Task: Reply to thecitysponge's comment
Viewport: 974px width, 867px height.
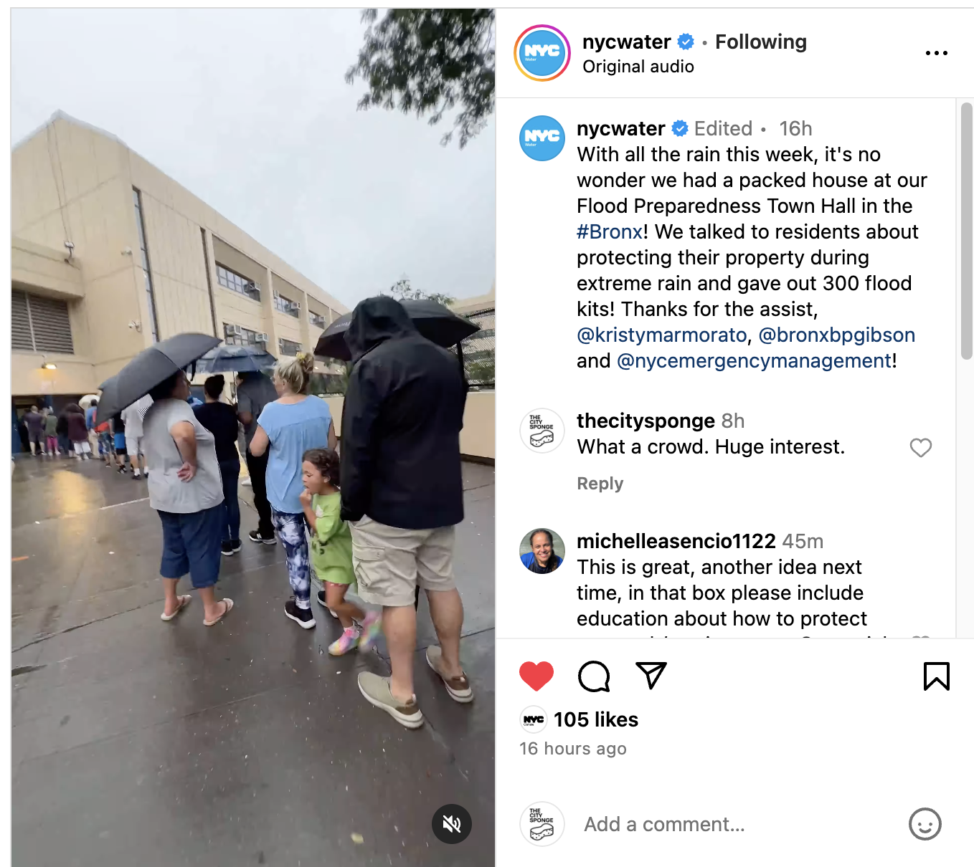Action: click(600, 484)
